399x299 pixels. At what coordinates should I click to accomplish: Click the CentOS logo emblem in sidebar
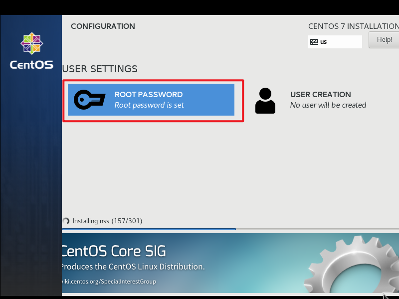point(31,44)
